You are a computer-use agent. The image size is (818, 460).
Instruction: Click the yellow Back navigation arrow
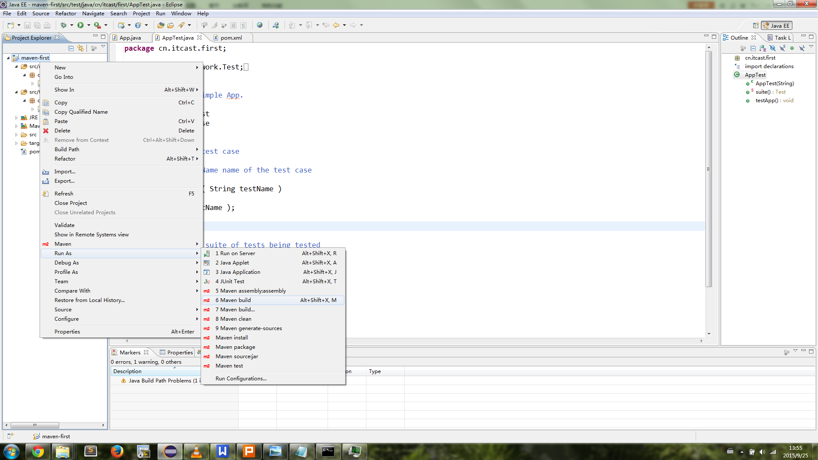tap(336, 25)
